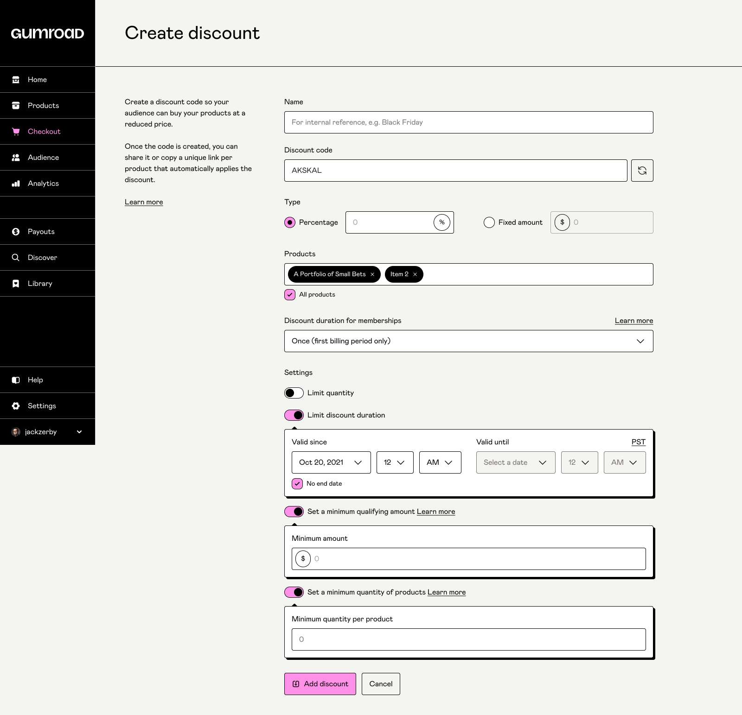Open Settings via the gear icon
The width and height of the screenshot is (742, 715).
pyautogui.click(x=16, y=405)
